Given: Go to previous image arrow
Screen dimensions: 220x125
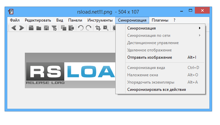Looking at the screenshot, I should point(14,28).
